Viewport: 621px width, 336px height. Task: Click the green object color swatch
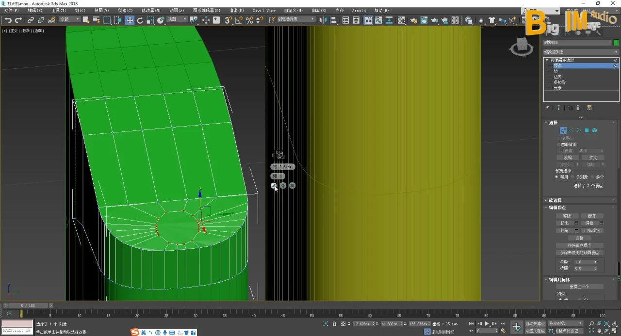point(616,43)
